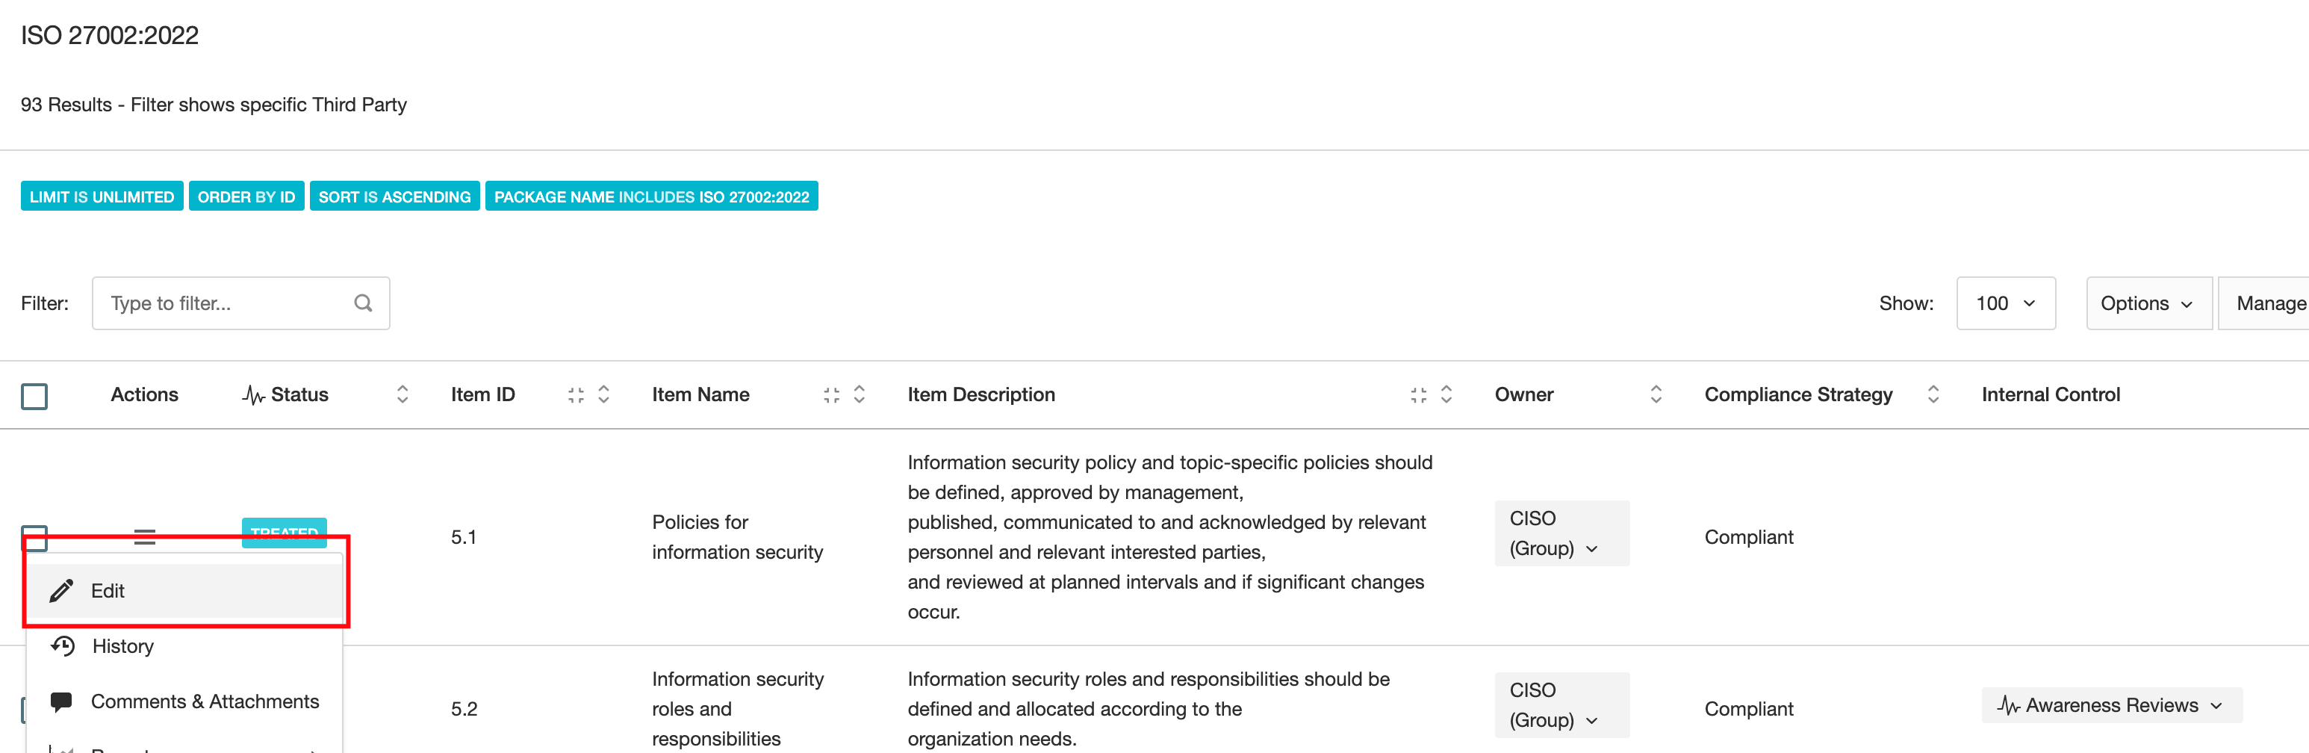
Task: Check the select-all checkbox in the header
Action: (34, 395)
